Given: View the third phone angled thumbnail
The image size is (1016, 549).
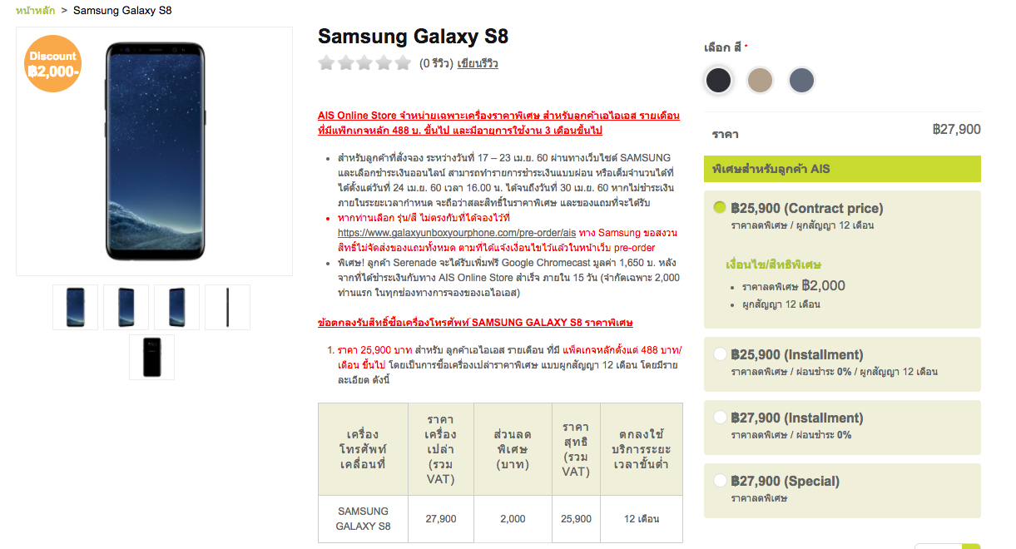Looking at the screenshot, I should click(x=177, y=307).
